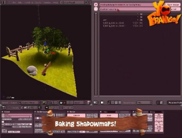This screenshot has width=182, height=138.
Task: Open the Game menu
Action: (x=38, y=2)
